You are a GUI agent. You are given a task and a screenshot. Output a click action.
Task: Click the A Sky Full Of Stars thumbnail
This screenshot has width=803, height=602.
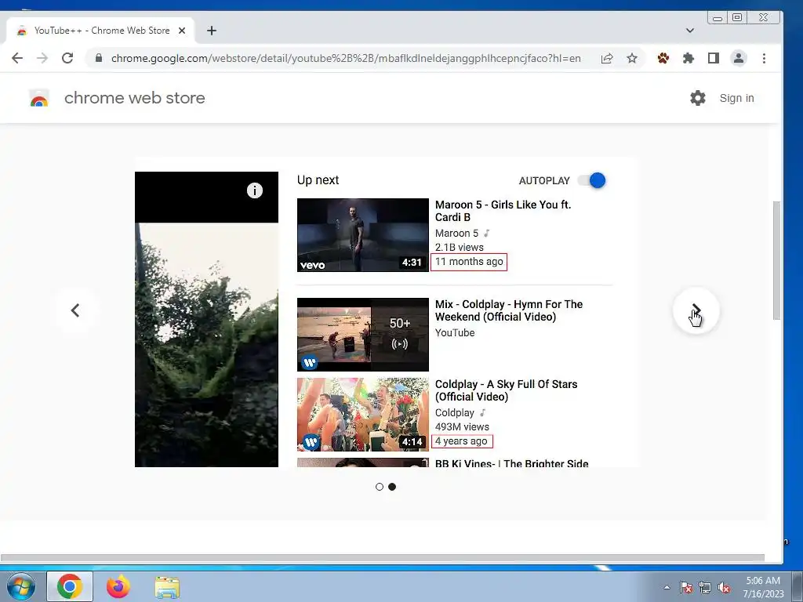click(362, 415)
